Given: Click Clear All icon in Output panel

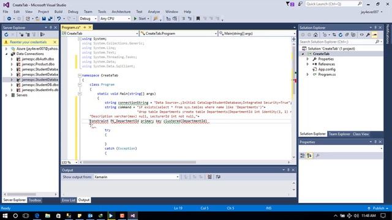Looking at the screenshot, I should [209, 177].
